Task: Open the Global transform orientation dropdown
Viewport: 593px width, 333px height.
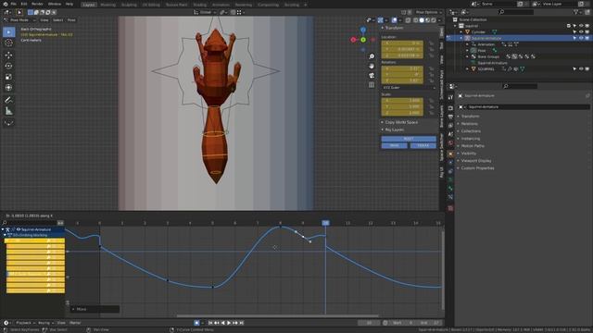Action: (206, 12)
